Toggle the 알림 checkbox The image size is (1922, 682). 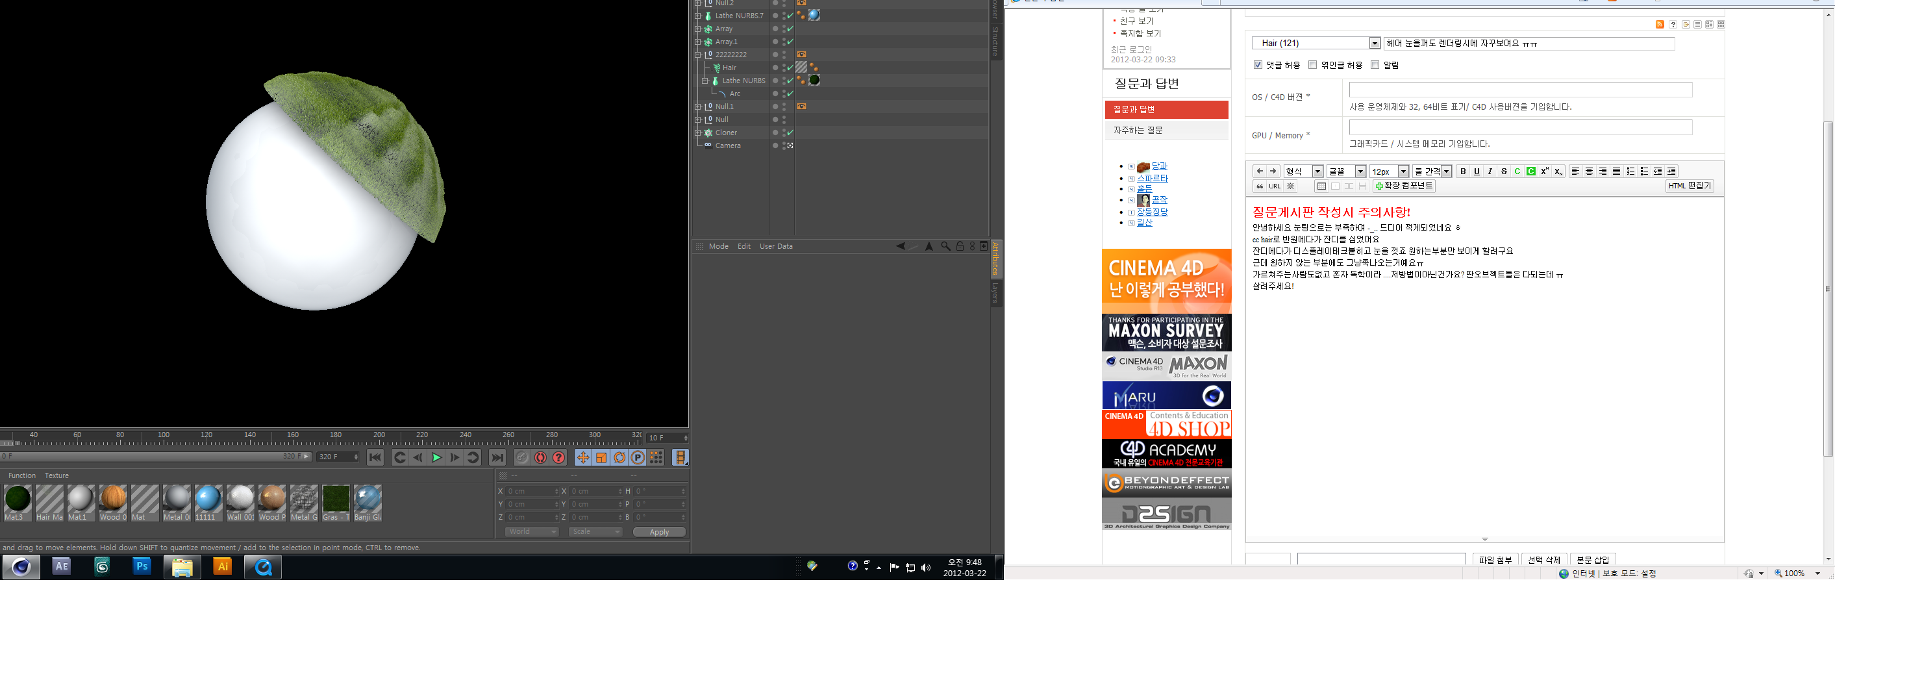[x=1375, y=65]
